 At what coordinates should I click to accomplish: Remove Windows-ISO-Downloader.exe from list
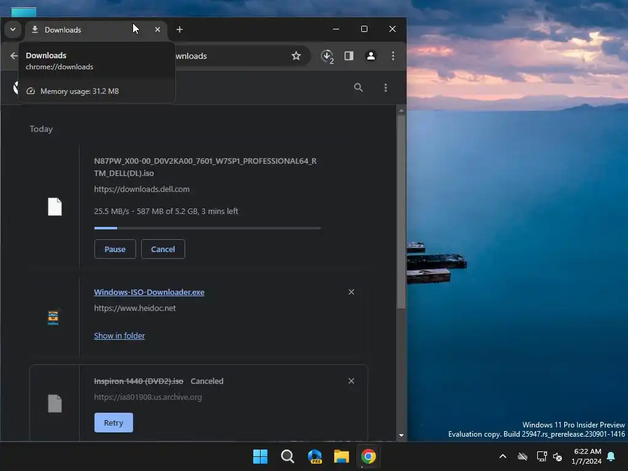coord(351,292)
